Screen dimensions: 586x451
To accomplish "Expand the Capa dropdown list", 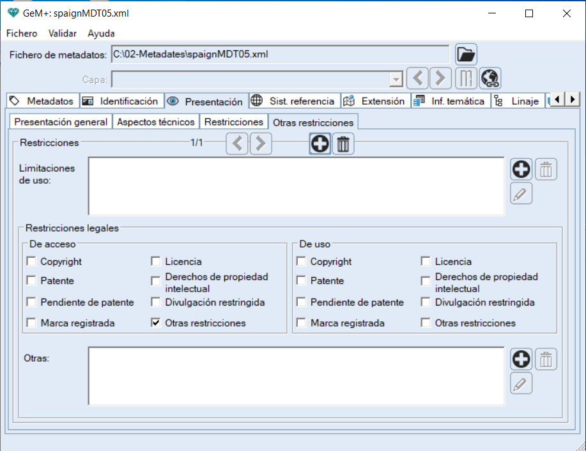I will tap(396, 79).
